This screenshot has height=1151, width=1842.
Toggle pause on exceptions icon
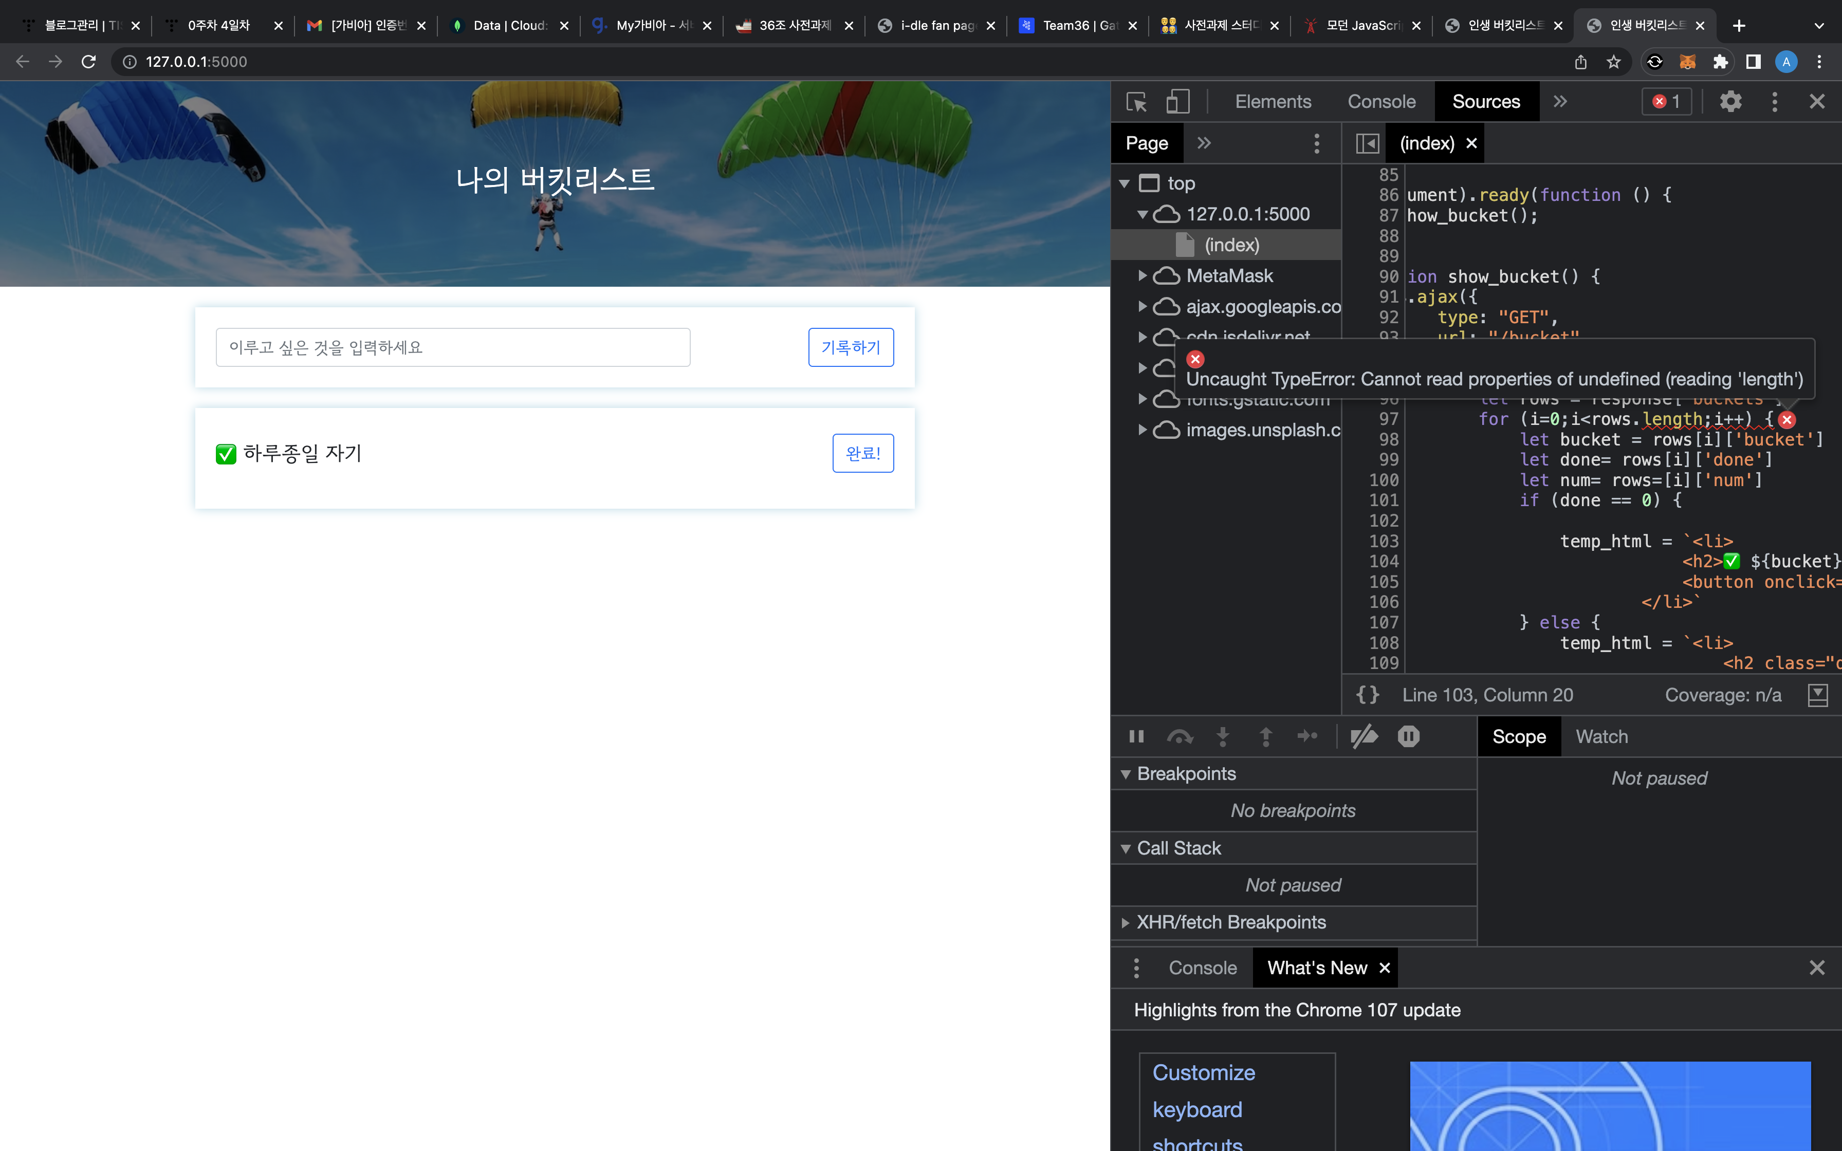coord(1408,736)
